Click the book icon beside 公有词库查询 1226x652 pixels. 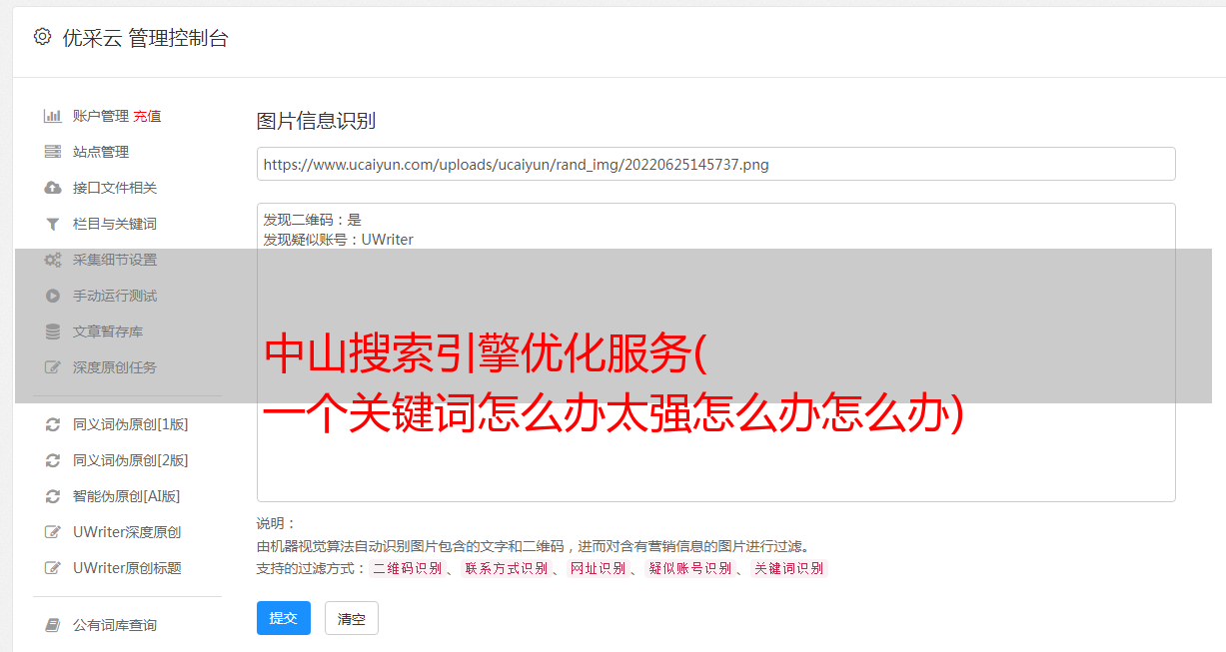[x=53, y=625]
